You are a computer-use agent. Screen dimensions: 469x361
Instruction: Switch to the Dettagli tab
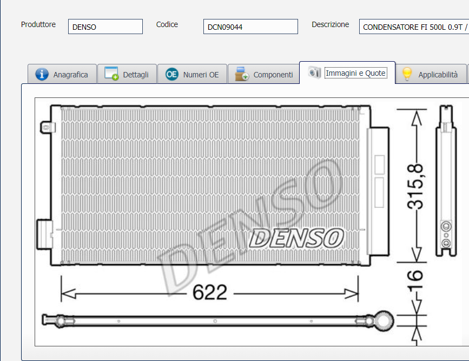127,74
